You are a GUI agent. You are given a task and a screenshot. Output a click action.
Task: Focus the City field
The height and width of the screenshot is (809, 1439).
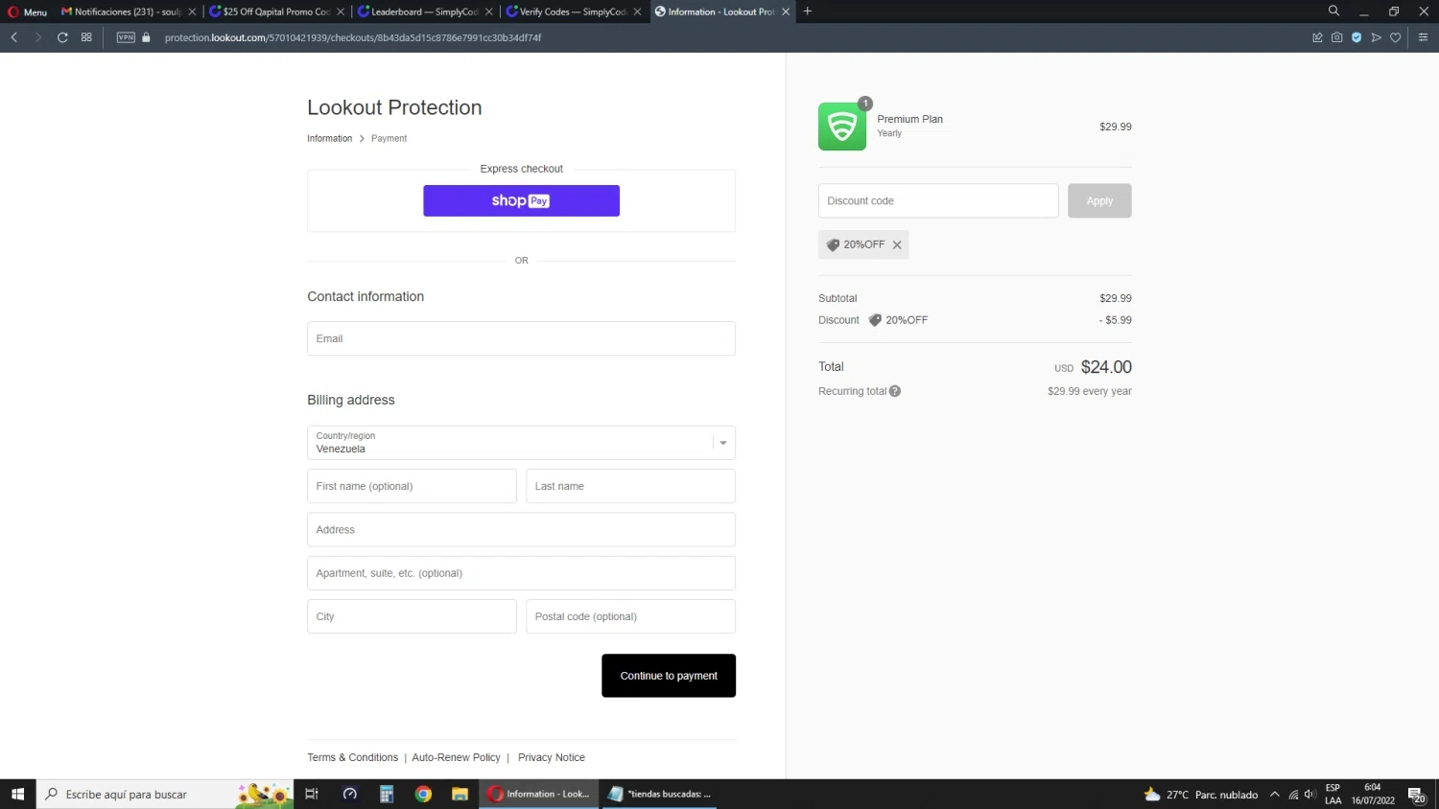pos(412,616)
